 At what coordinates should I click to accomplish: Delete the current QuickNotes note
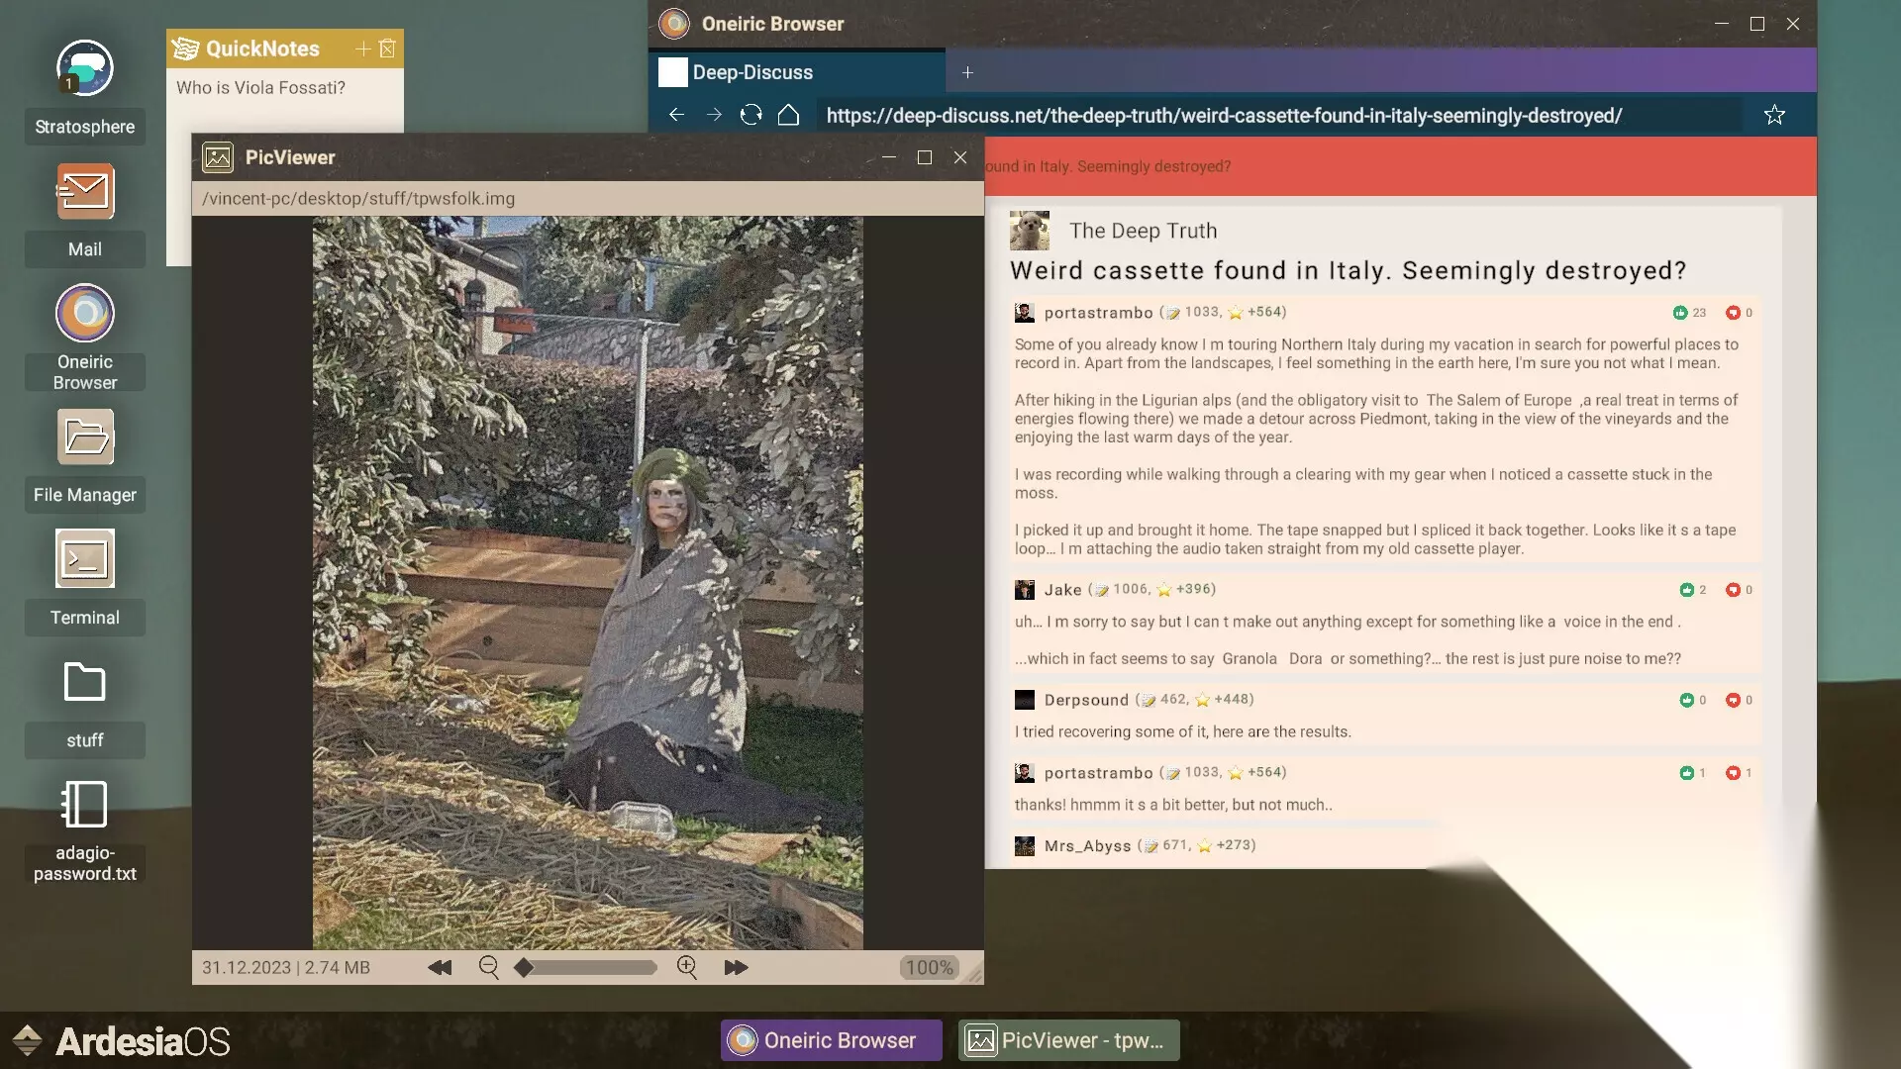point(387,49)
